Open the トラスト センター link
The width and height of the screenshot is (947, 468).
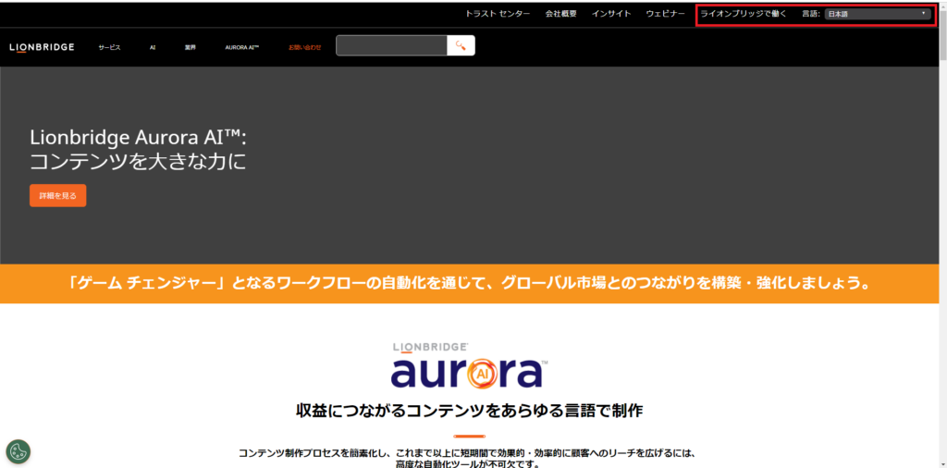[498, 14]
